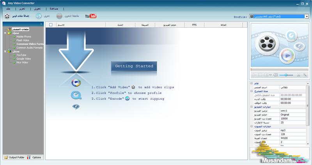Close the left sidebar panel with its X
This screenshot has width=312, height=165.
(x=41, y=24)
